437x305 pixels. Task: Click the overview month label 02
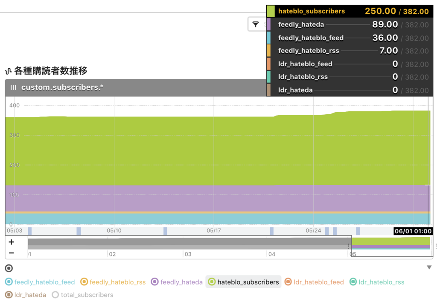112,254
